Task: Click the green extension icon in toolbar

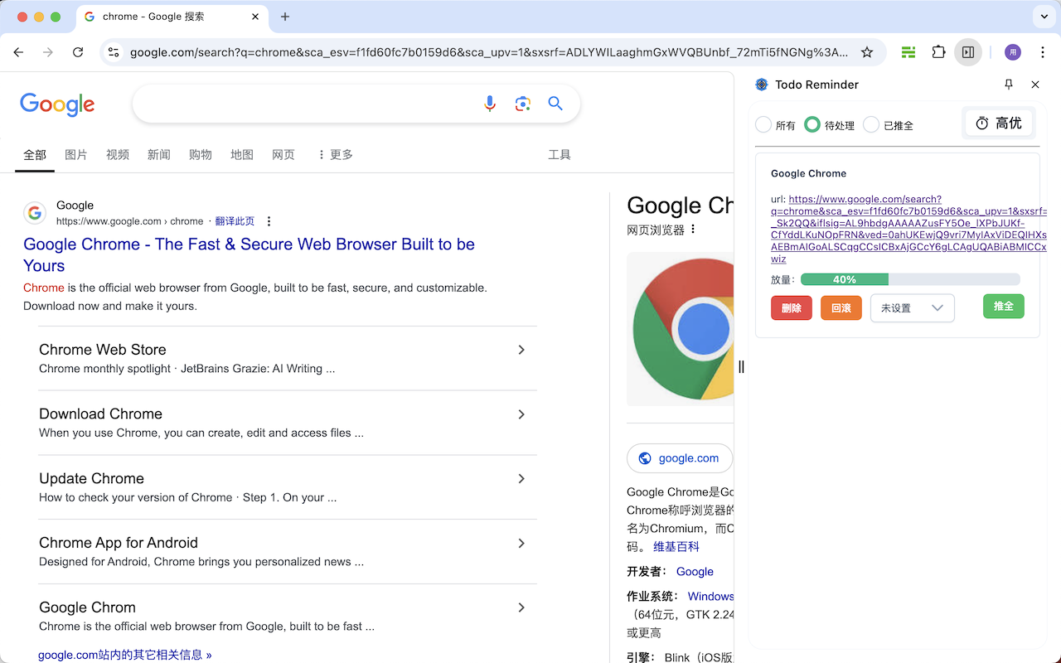Action: tap(908, 51)
